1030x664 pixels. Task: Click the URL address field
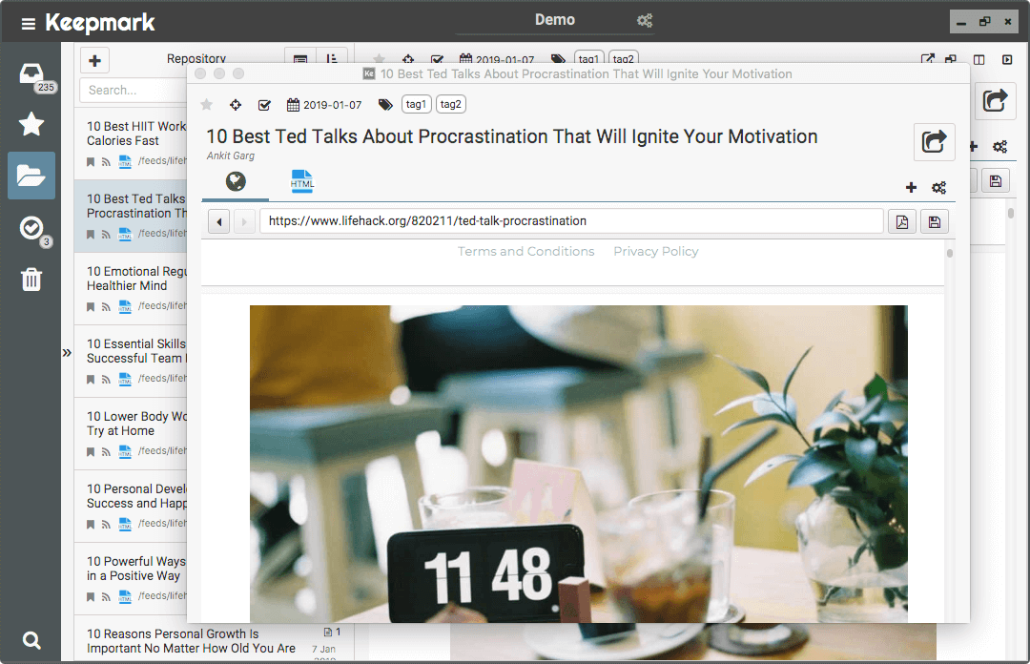coord(570,221)
